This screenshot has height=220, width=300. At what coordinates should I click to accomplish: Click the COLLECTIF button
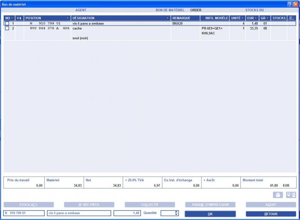click(150, 205)
